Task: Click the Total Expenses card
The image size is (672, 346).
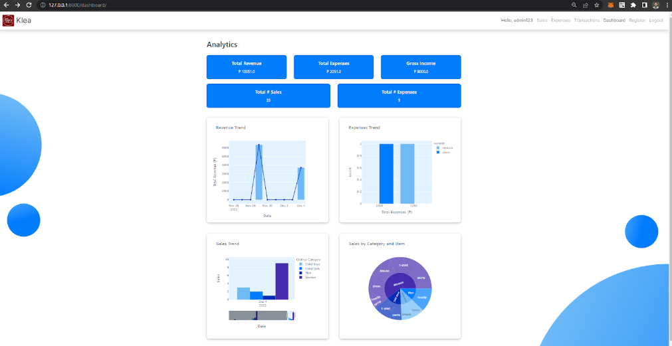Action: (x=334, y=67)
